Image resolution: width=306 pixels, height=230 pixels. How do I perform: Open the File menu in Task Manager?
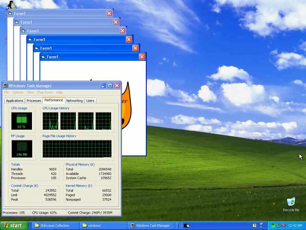click(x=6, y=92)
